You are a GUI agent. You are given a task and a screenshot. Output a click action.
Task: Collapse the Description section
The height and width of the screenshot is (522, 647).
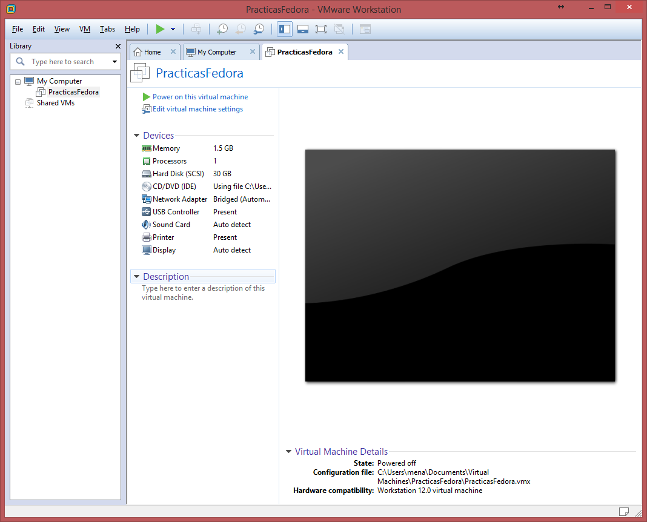(x=136, y=276)
